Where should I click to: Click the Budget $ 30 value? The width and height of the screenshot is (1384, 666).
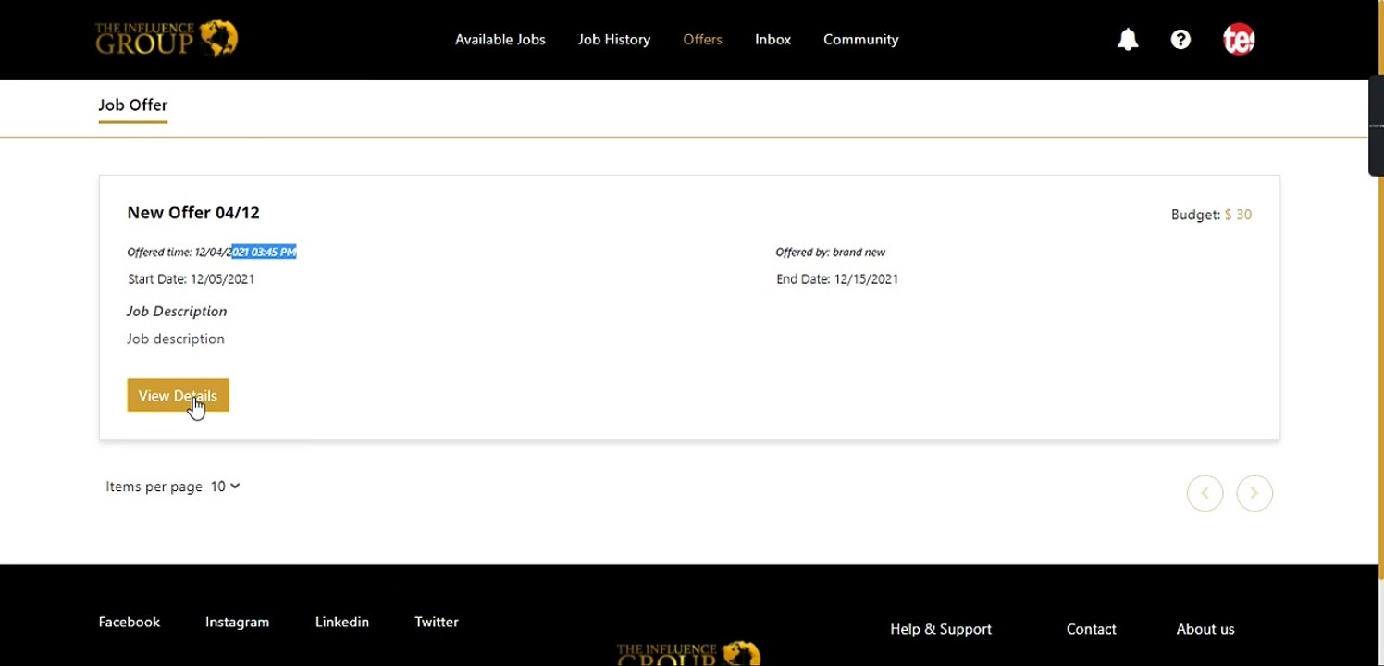(x=1238, y=215)
